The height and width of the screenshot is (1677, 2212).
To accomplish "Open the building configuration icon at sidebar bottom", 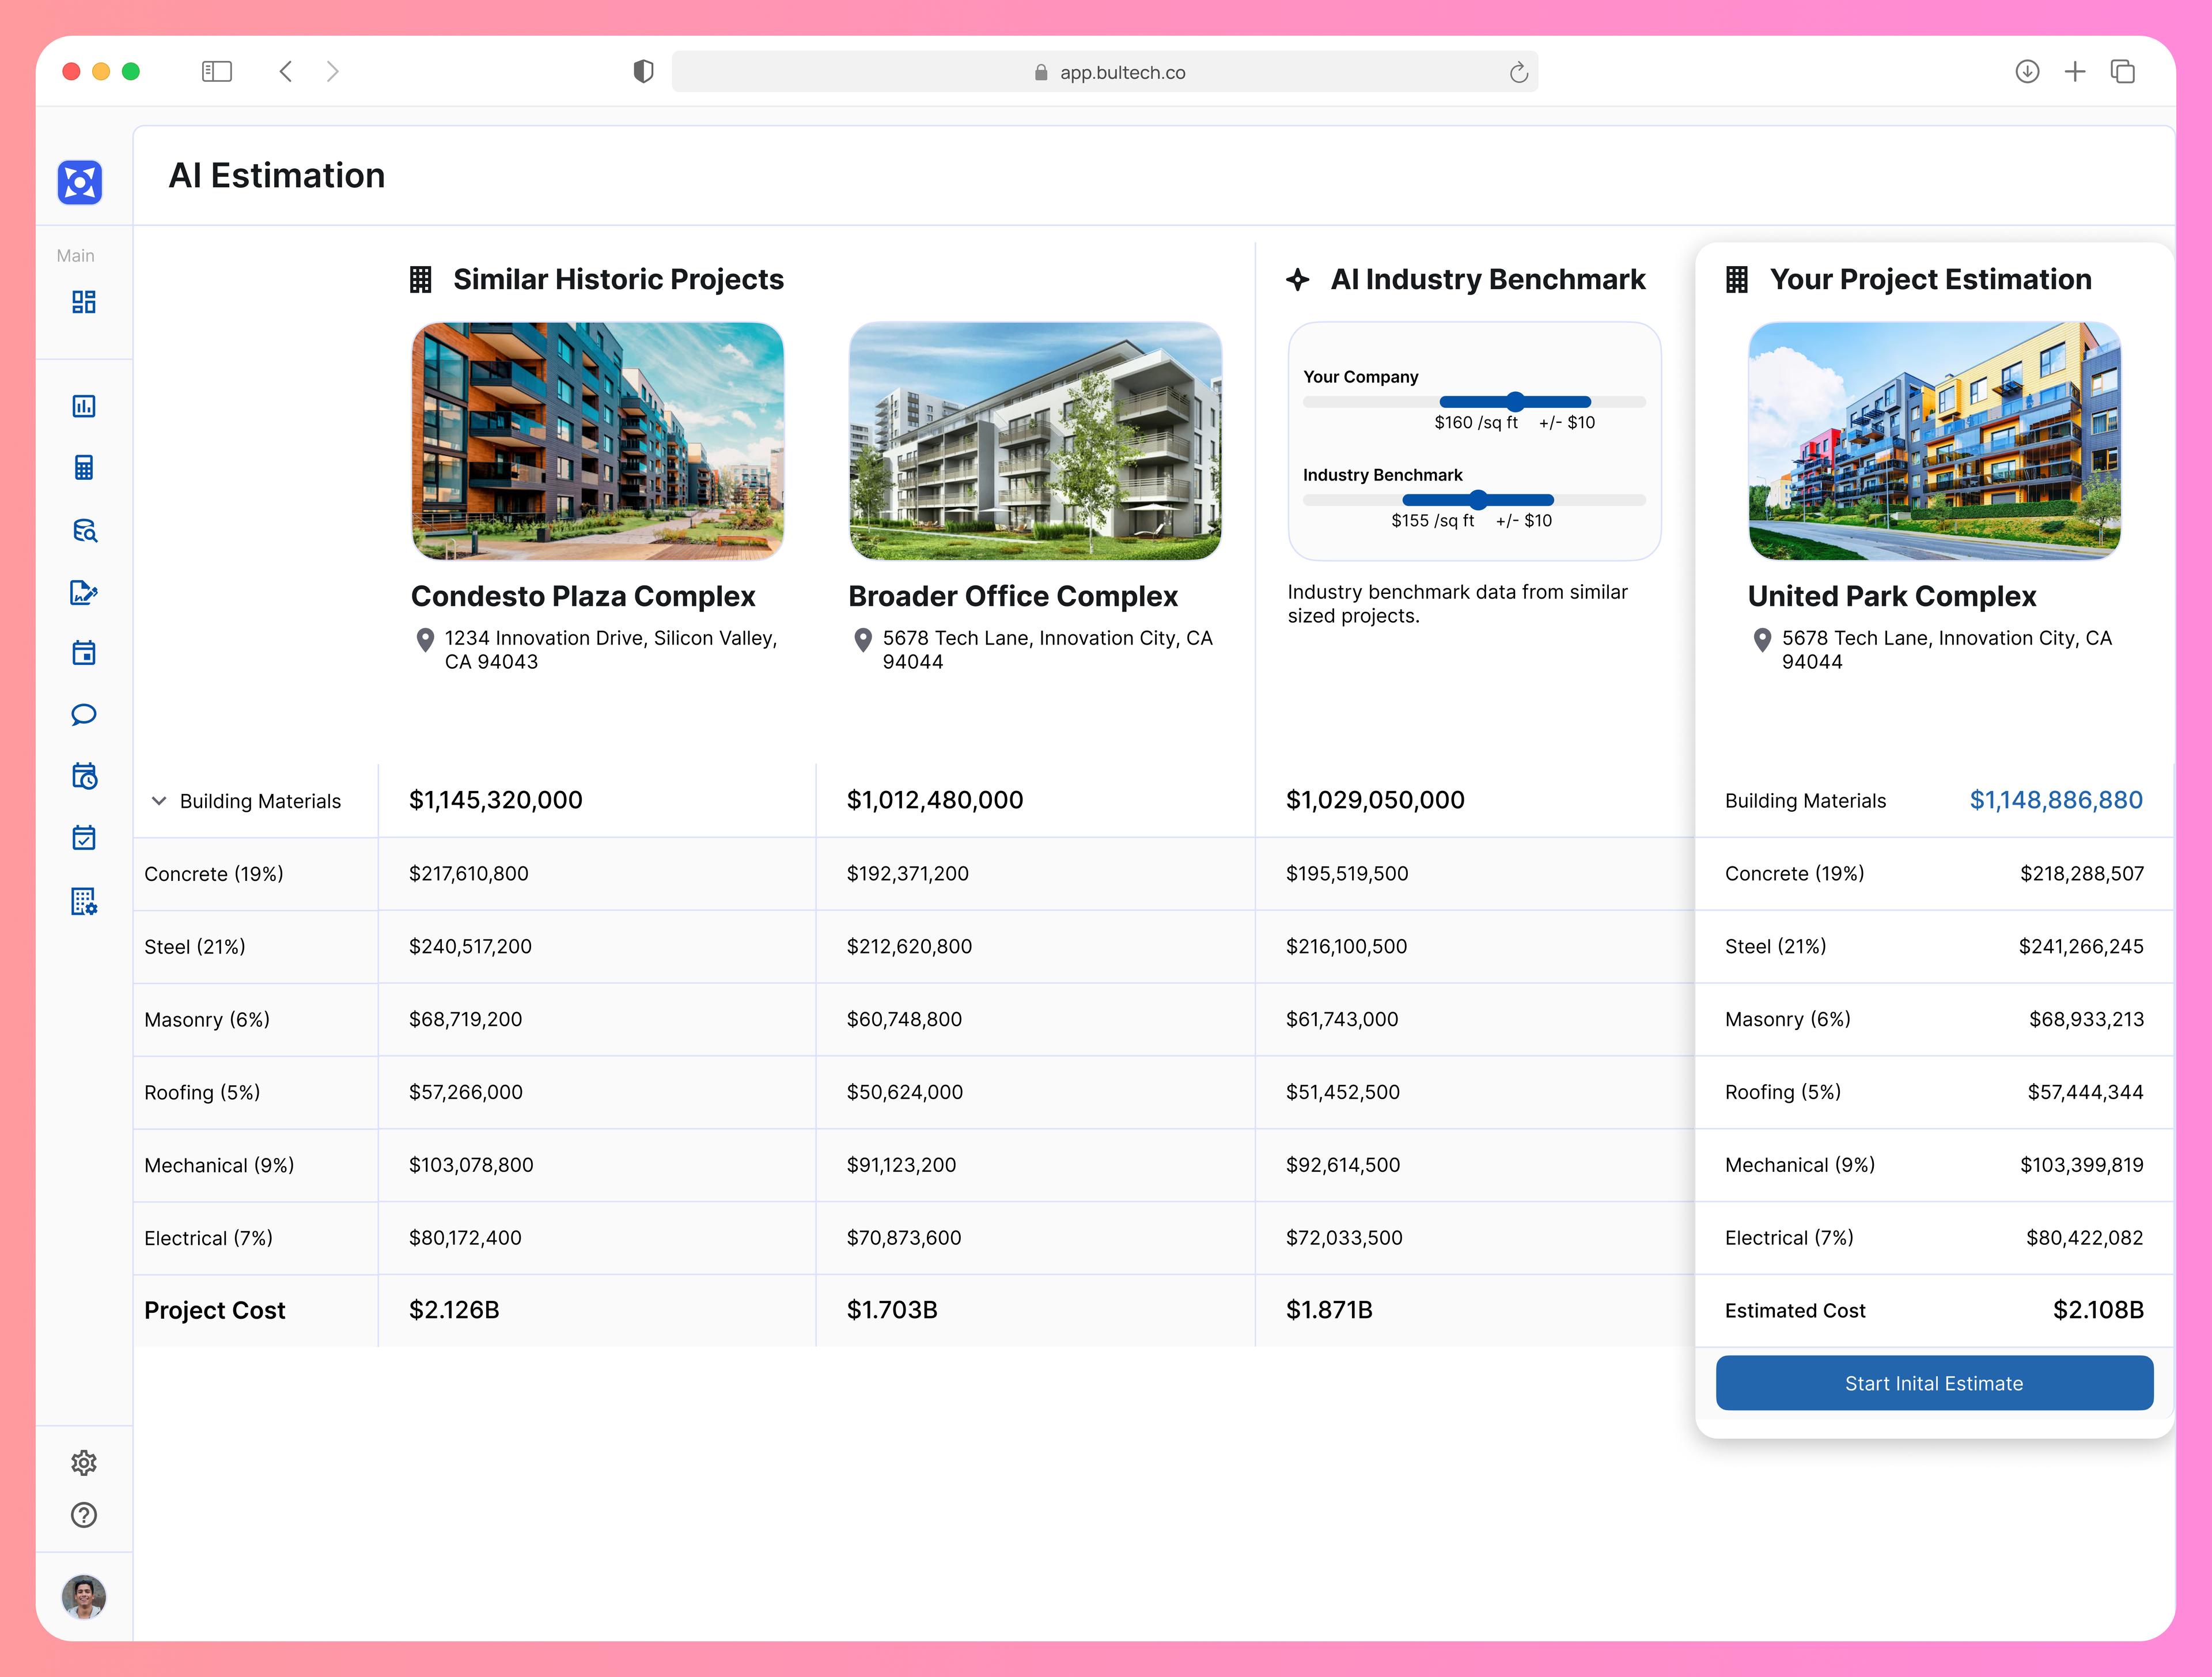I will point(85,900).
